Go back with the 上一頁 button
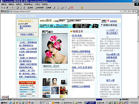The height and width of the screenshot is (104, 139). point(5,8)
